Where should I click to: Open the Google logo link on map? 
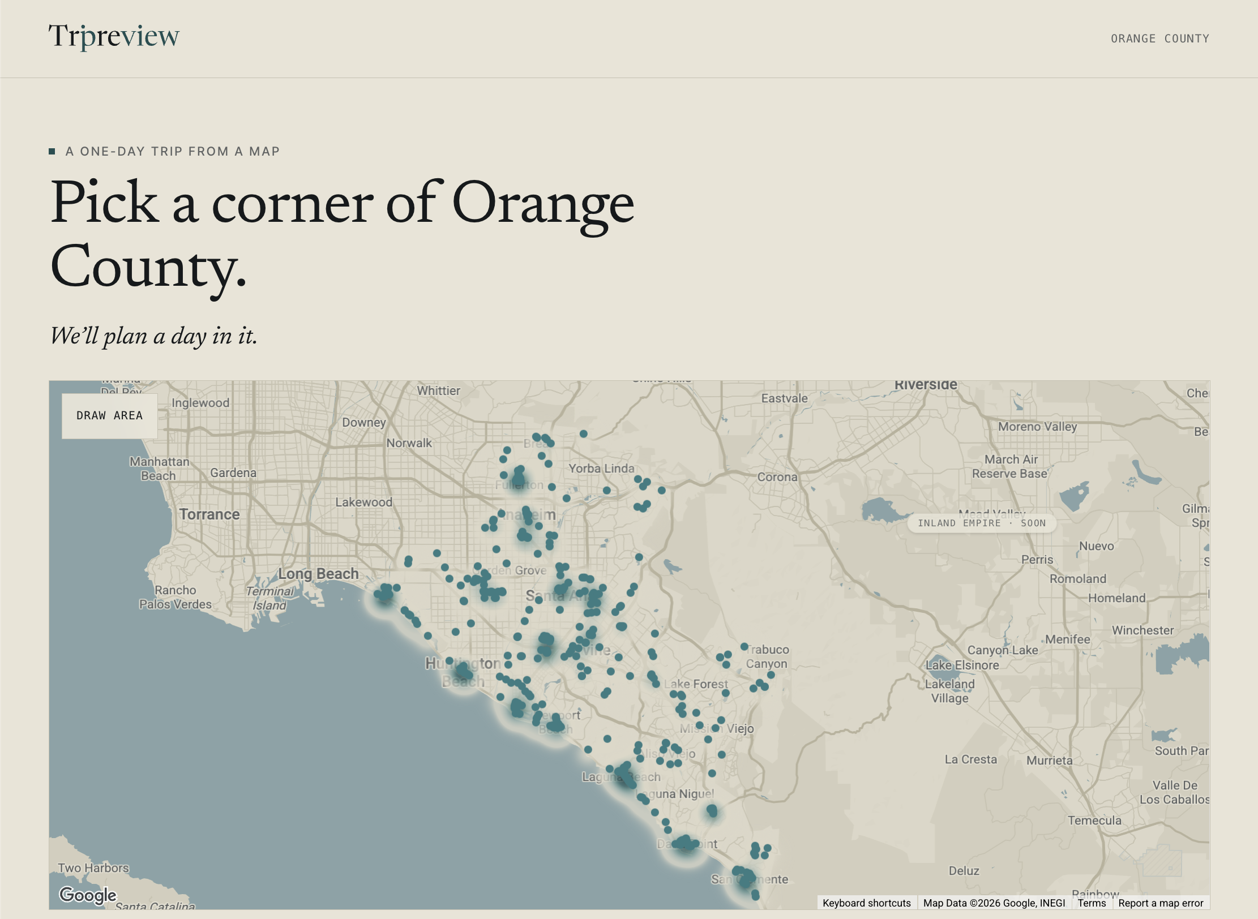88,895
